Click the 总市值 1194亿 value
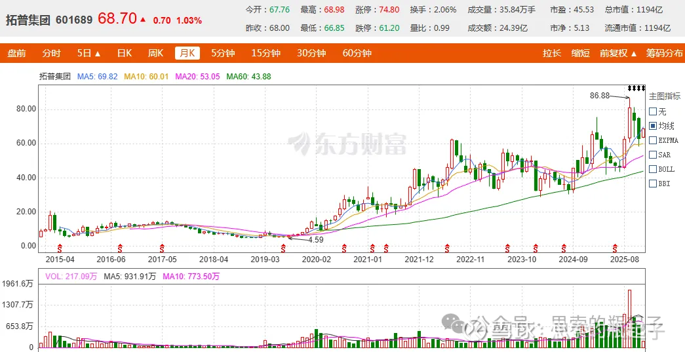685x352 pixels. (650, 10)
